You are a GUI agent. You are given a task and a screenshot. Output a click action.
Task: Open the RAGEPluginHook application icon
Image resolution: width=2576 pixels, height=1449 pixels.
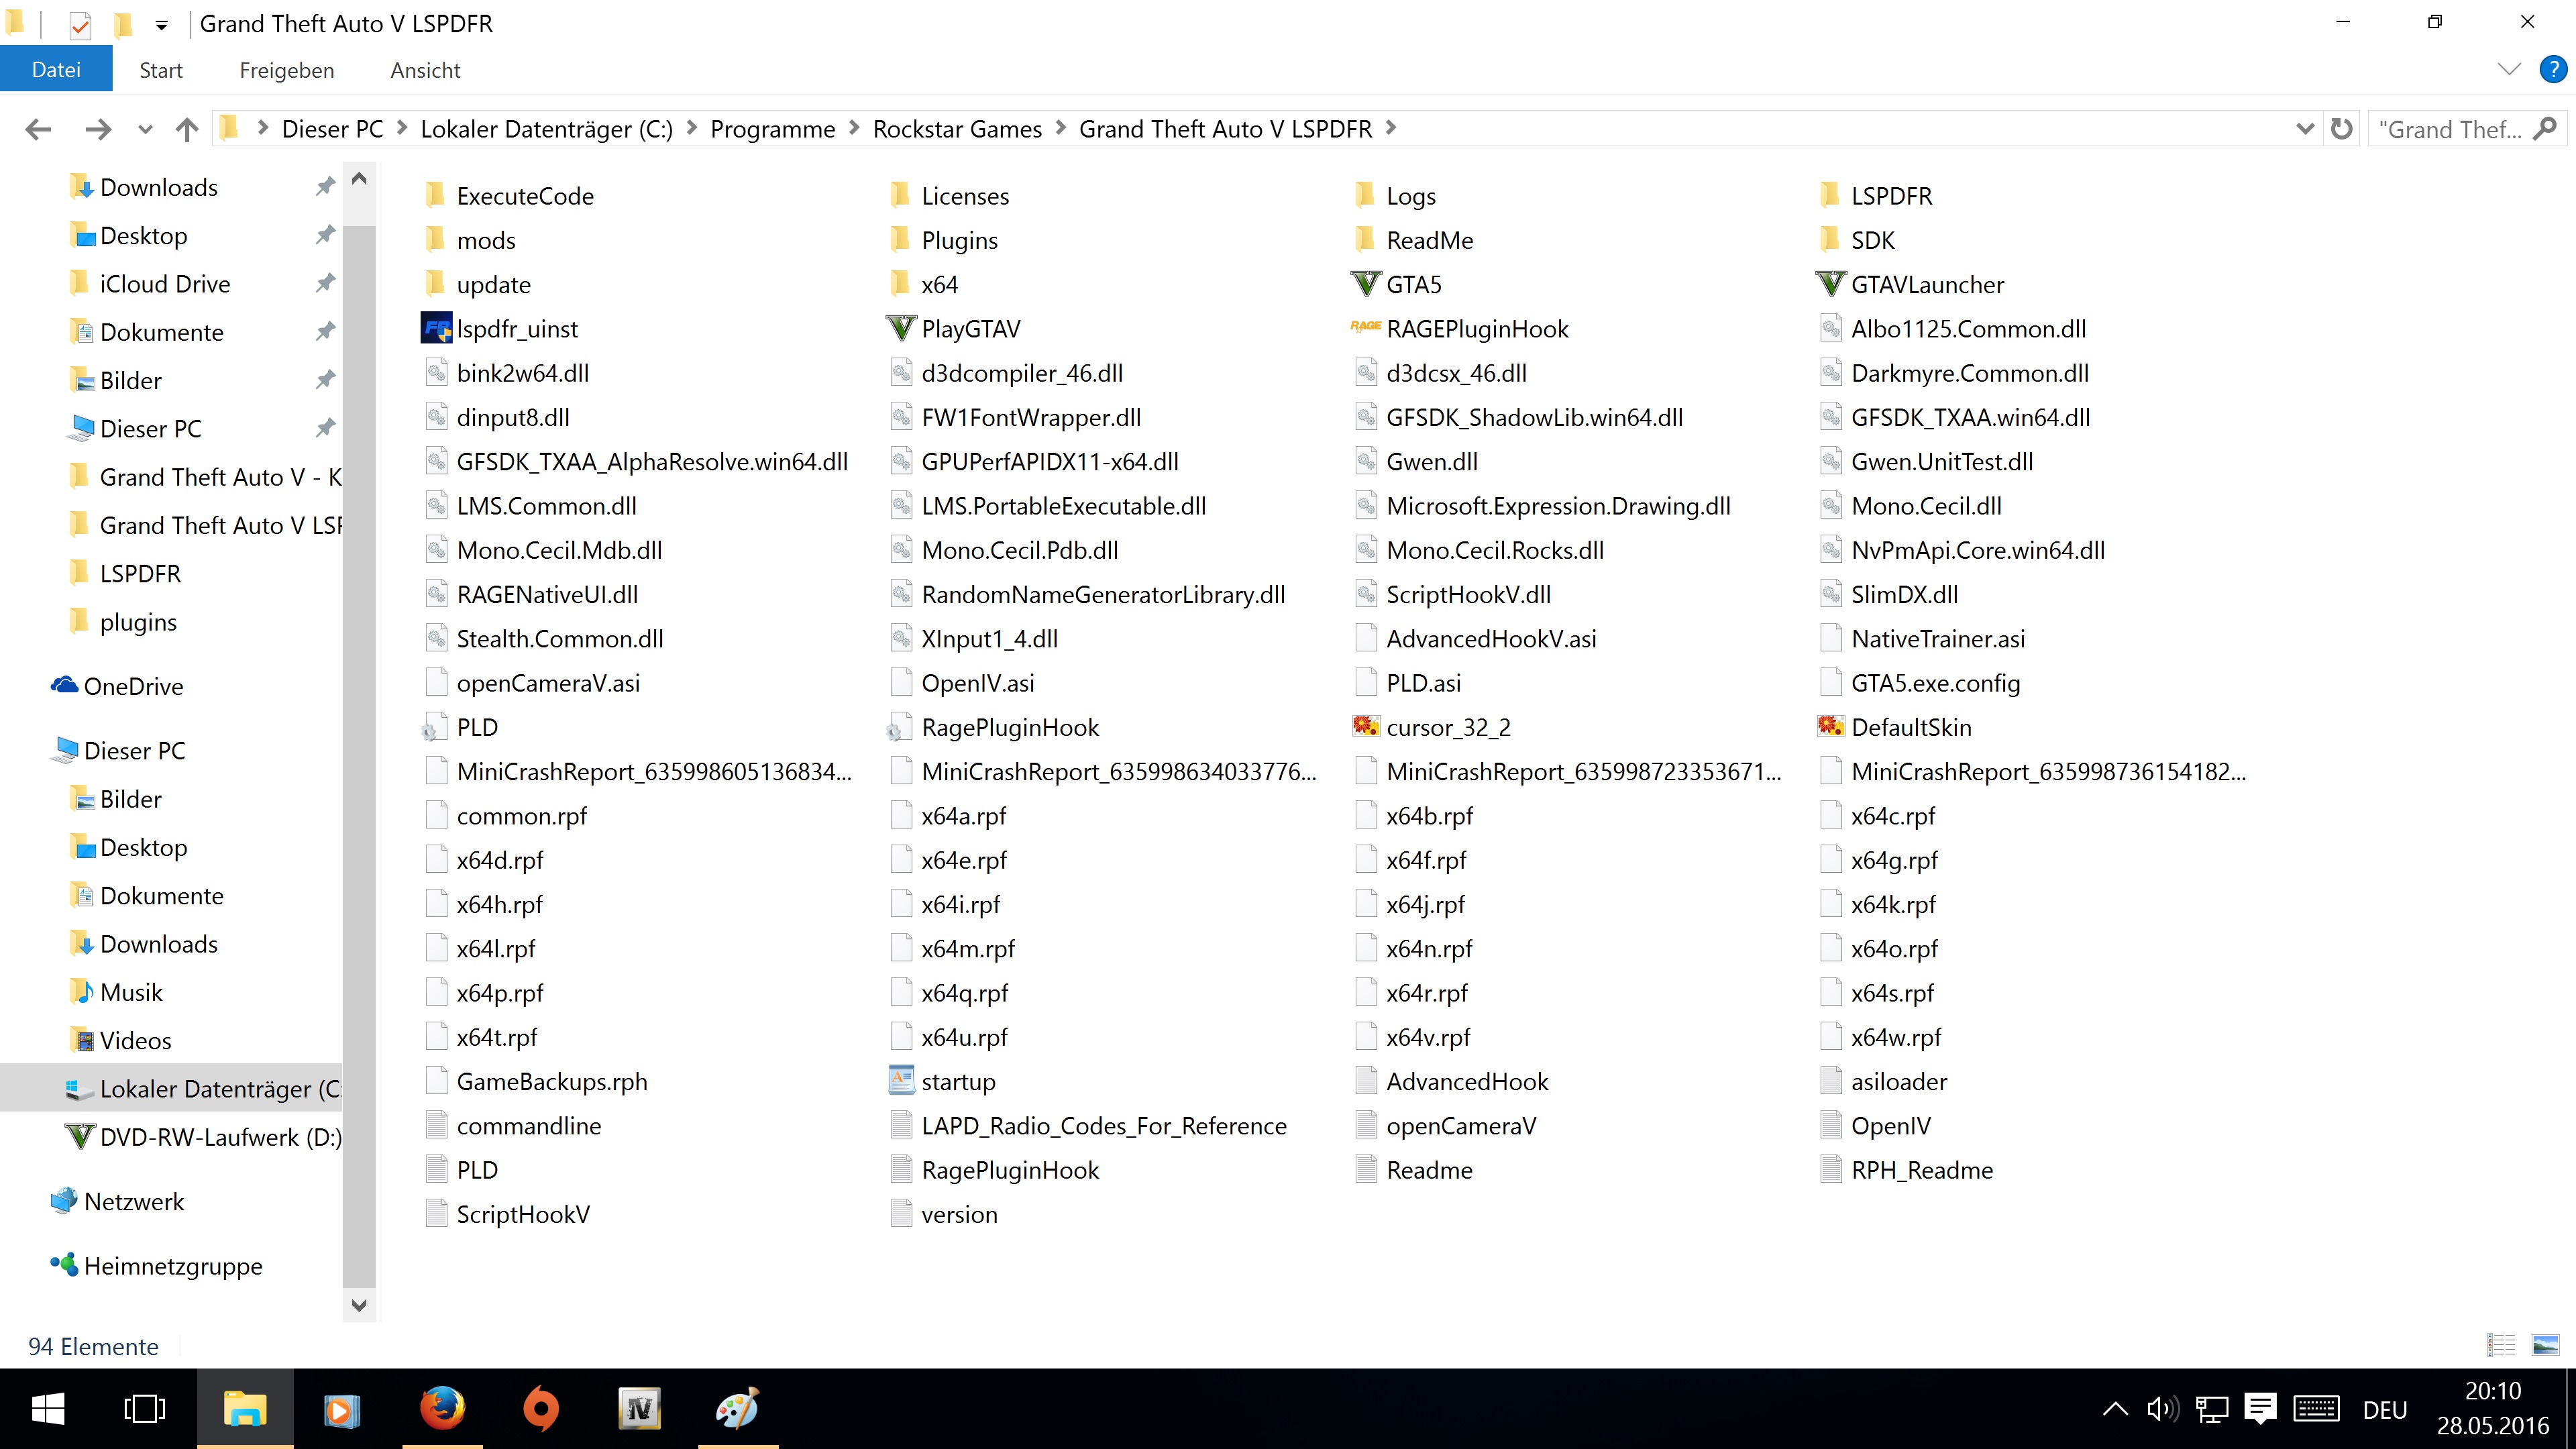tap(1366, 328)
